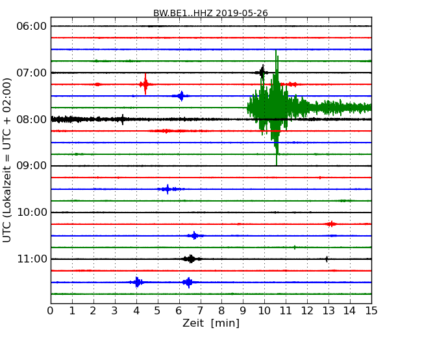Click the blue burst on the 07:30 trace
Viewport: 422px width, 337px height.
pos(181,96)
